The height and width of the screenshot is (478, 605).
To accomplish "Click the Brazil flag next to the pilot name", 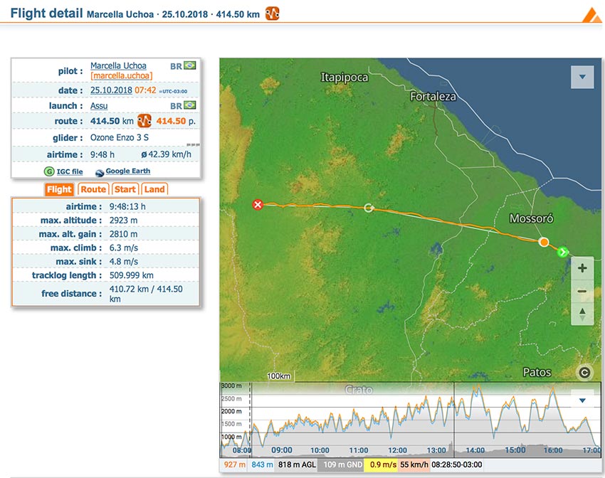I will [x=190, y=65].
